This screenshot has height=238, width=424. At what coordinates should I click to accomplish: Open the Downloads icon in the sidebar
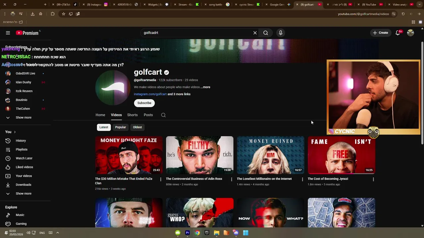tap(8, 185)
